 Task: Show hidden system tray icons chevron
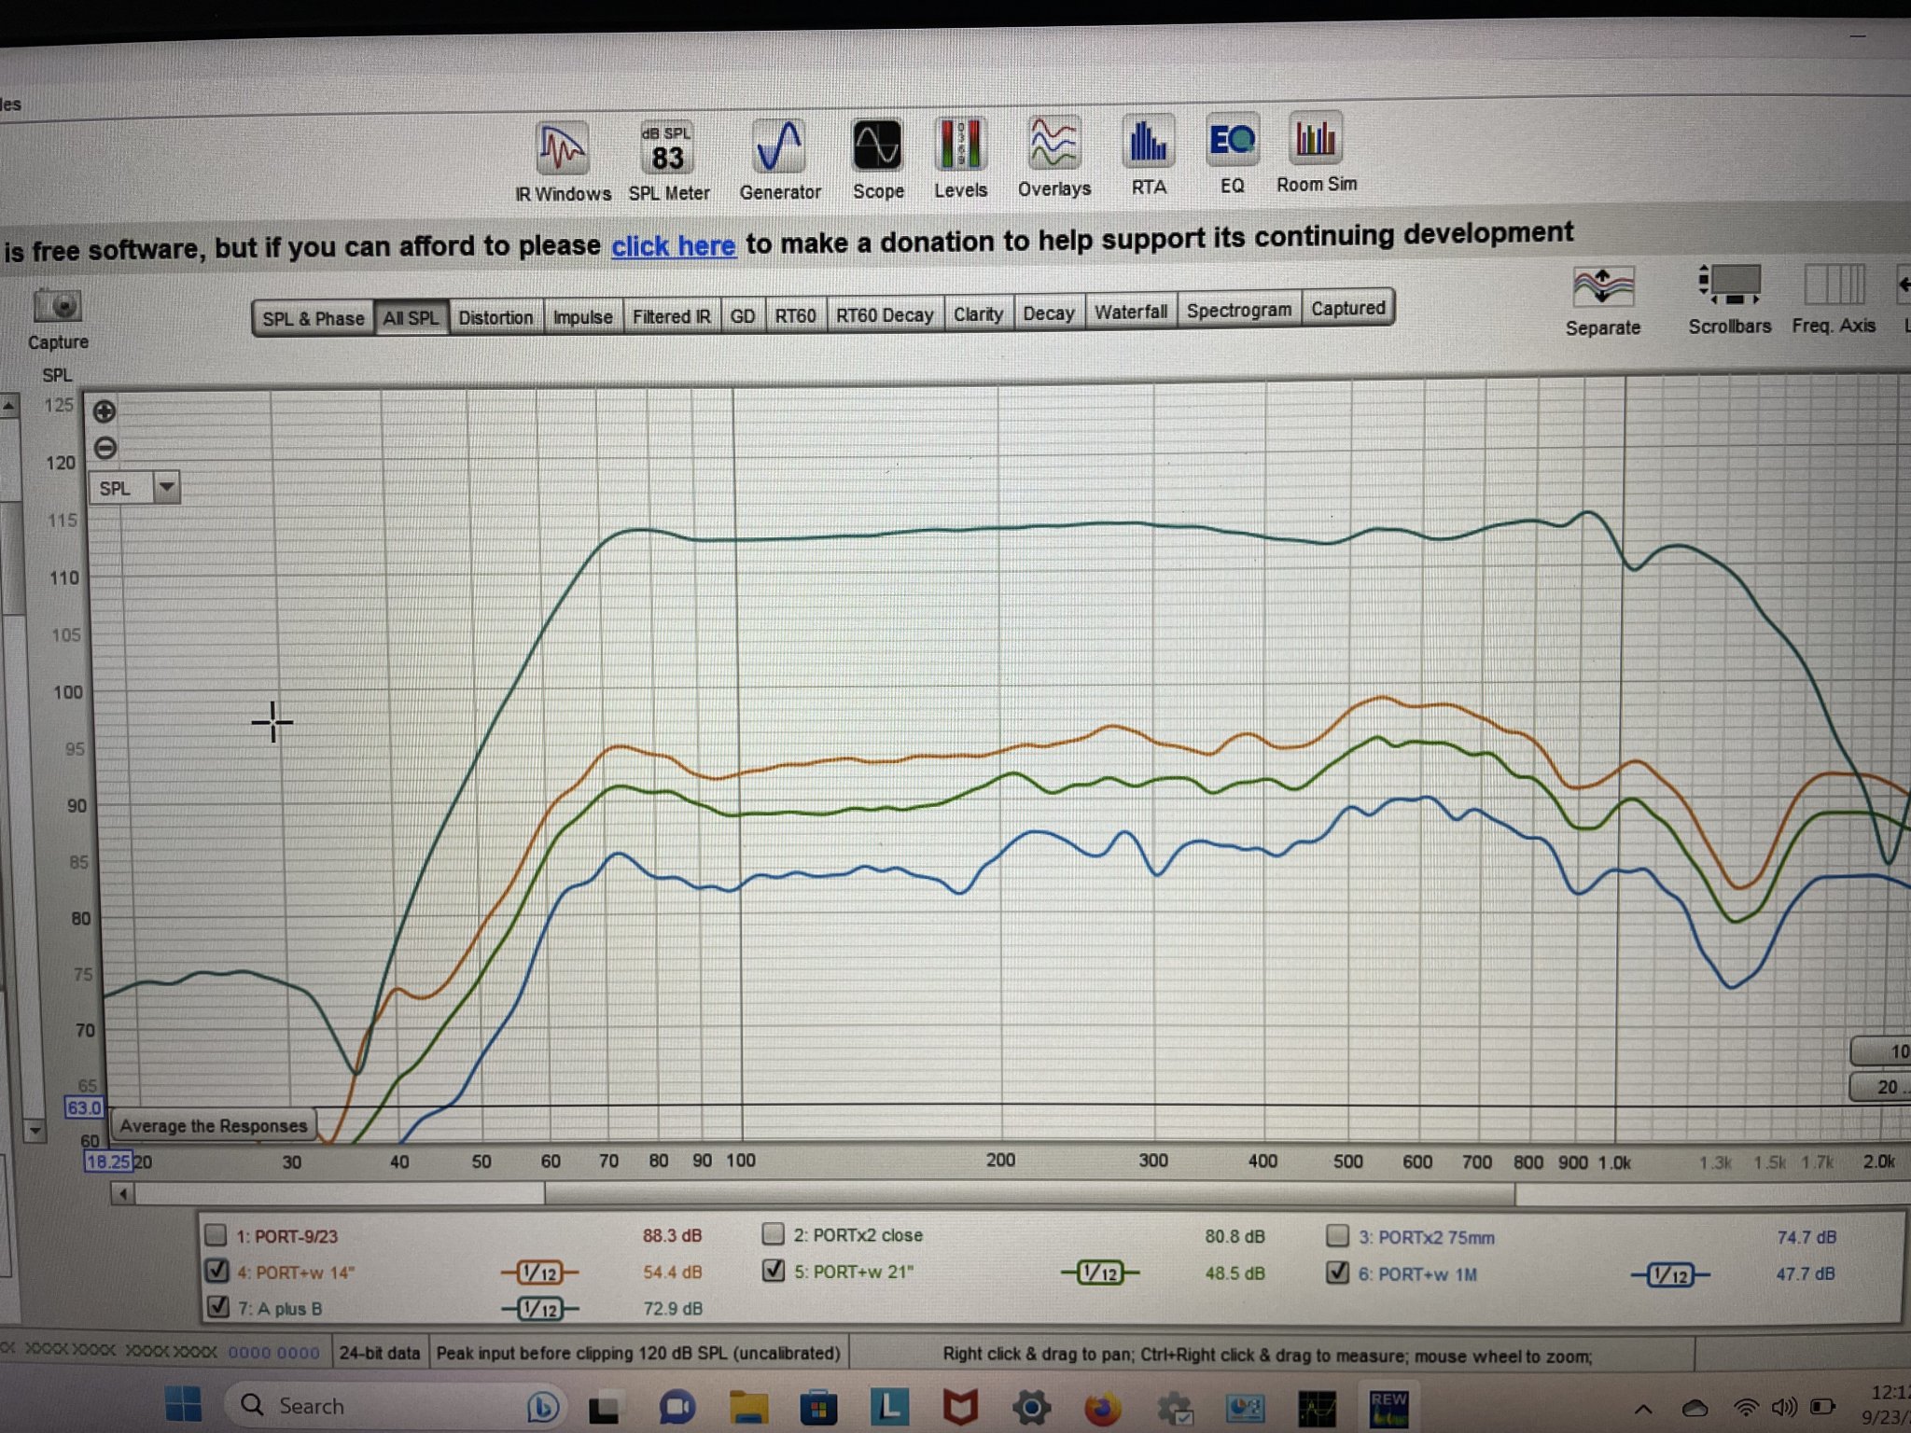[1644, 1408]
